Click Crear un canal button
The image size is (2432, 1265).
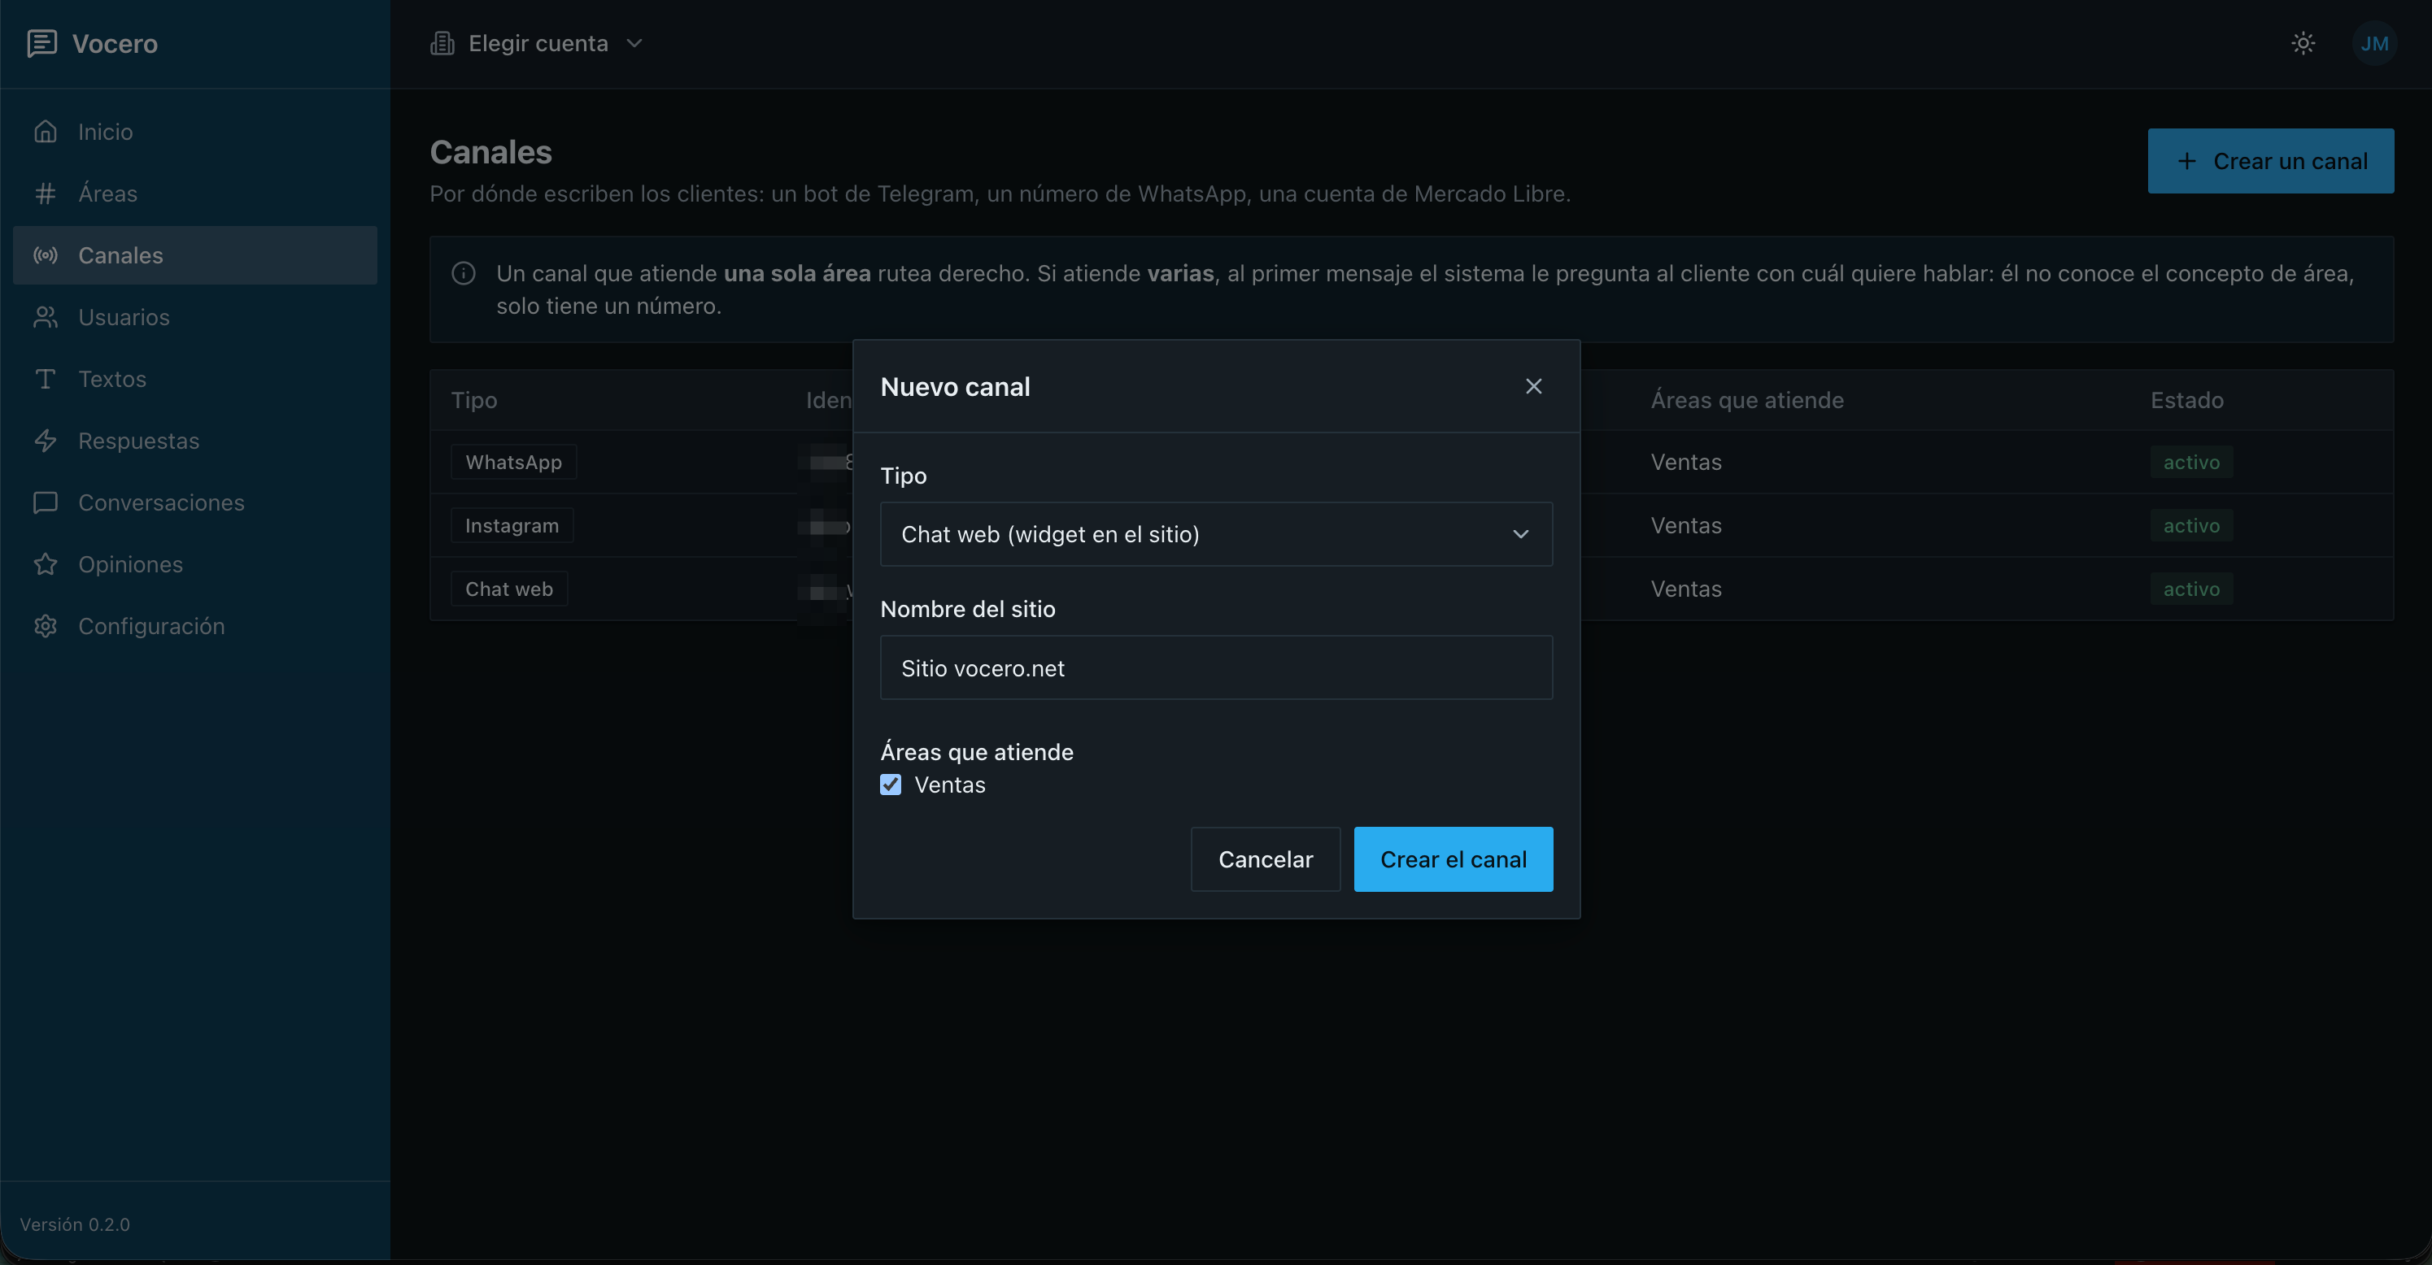[x=2271, y=161]
